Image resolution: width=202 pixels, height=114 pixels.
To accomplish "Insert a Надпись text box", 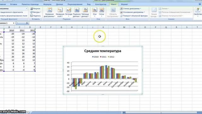I will coord(35,16).
